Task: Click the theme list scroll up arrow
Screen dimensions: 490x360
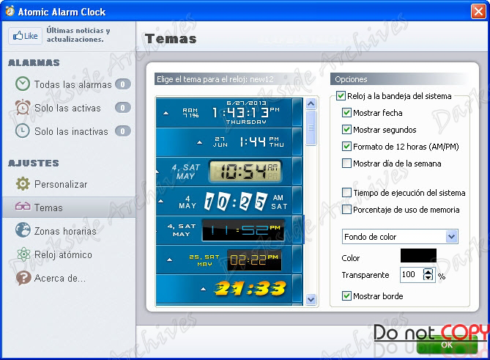Action: click(x=311, y=103)
